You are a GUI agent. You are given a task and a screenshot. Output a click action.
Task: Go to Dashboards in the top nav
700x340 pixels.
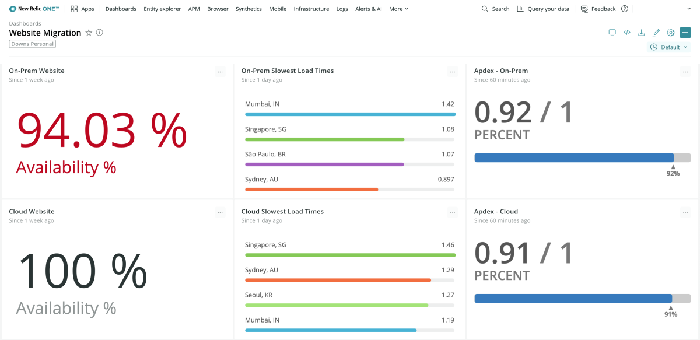click(121, 9)
